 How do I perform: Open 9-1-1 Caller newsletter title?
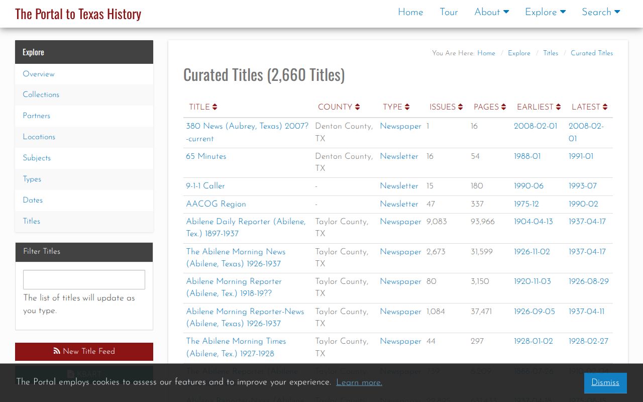pos(205,186)
